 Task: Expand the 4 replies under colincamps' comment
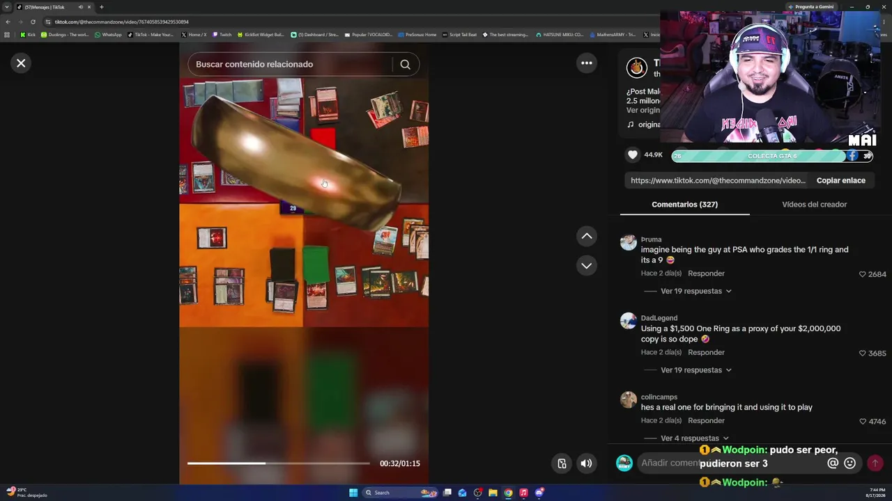(x=694, y=438)
